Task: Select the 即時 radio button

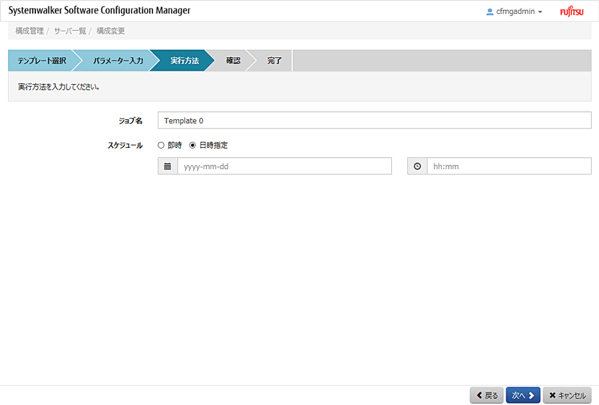Action: point(161,145)
